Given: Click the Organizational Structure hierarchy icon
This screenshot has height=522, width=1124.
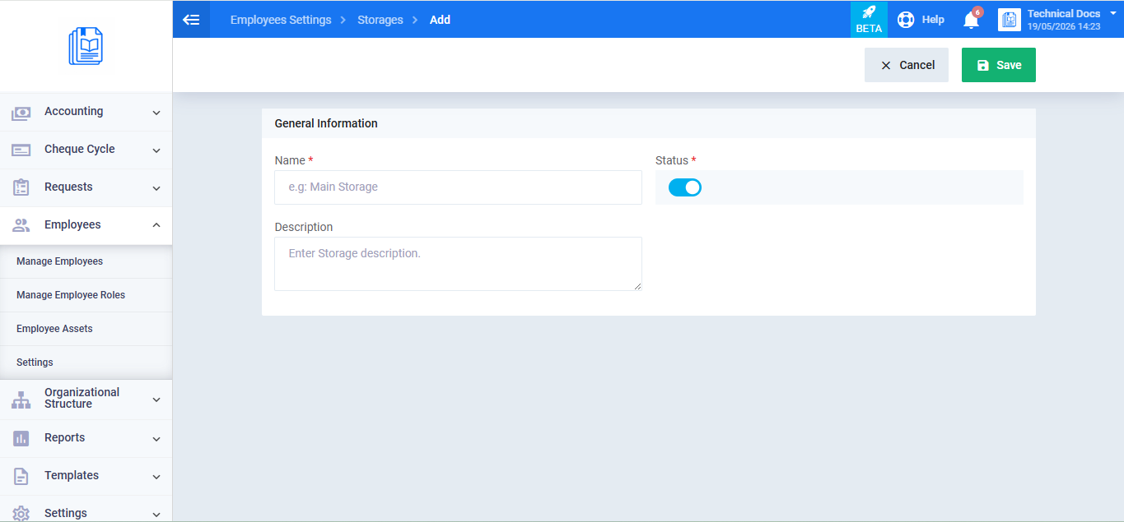Looking at the screenshot, I should pyautogui.click(x=21, y=400).
